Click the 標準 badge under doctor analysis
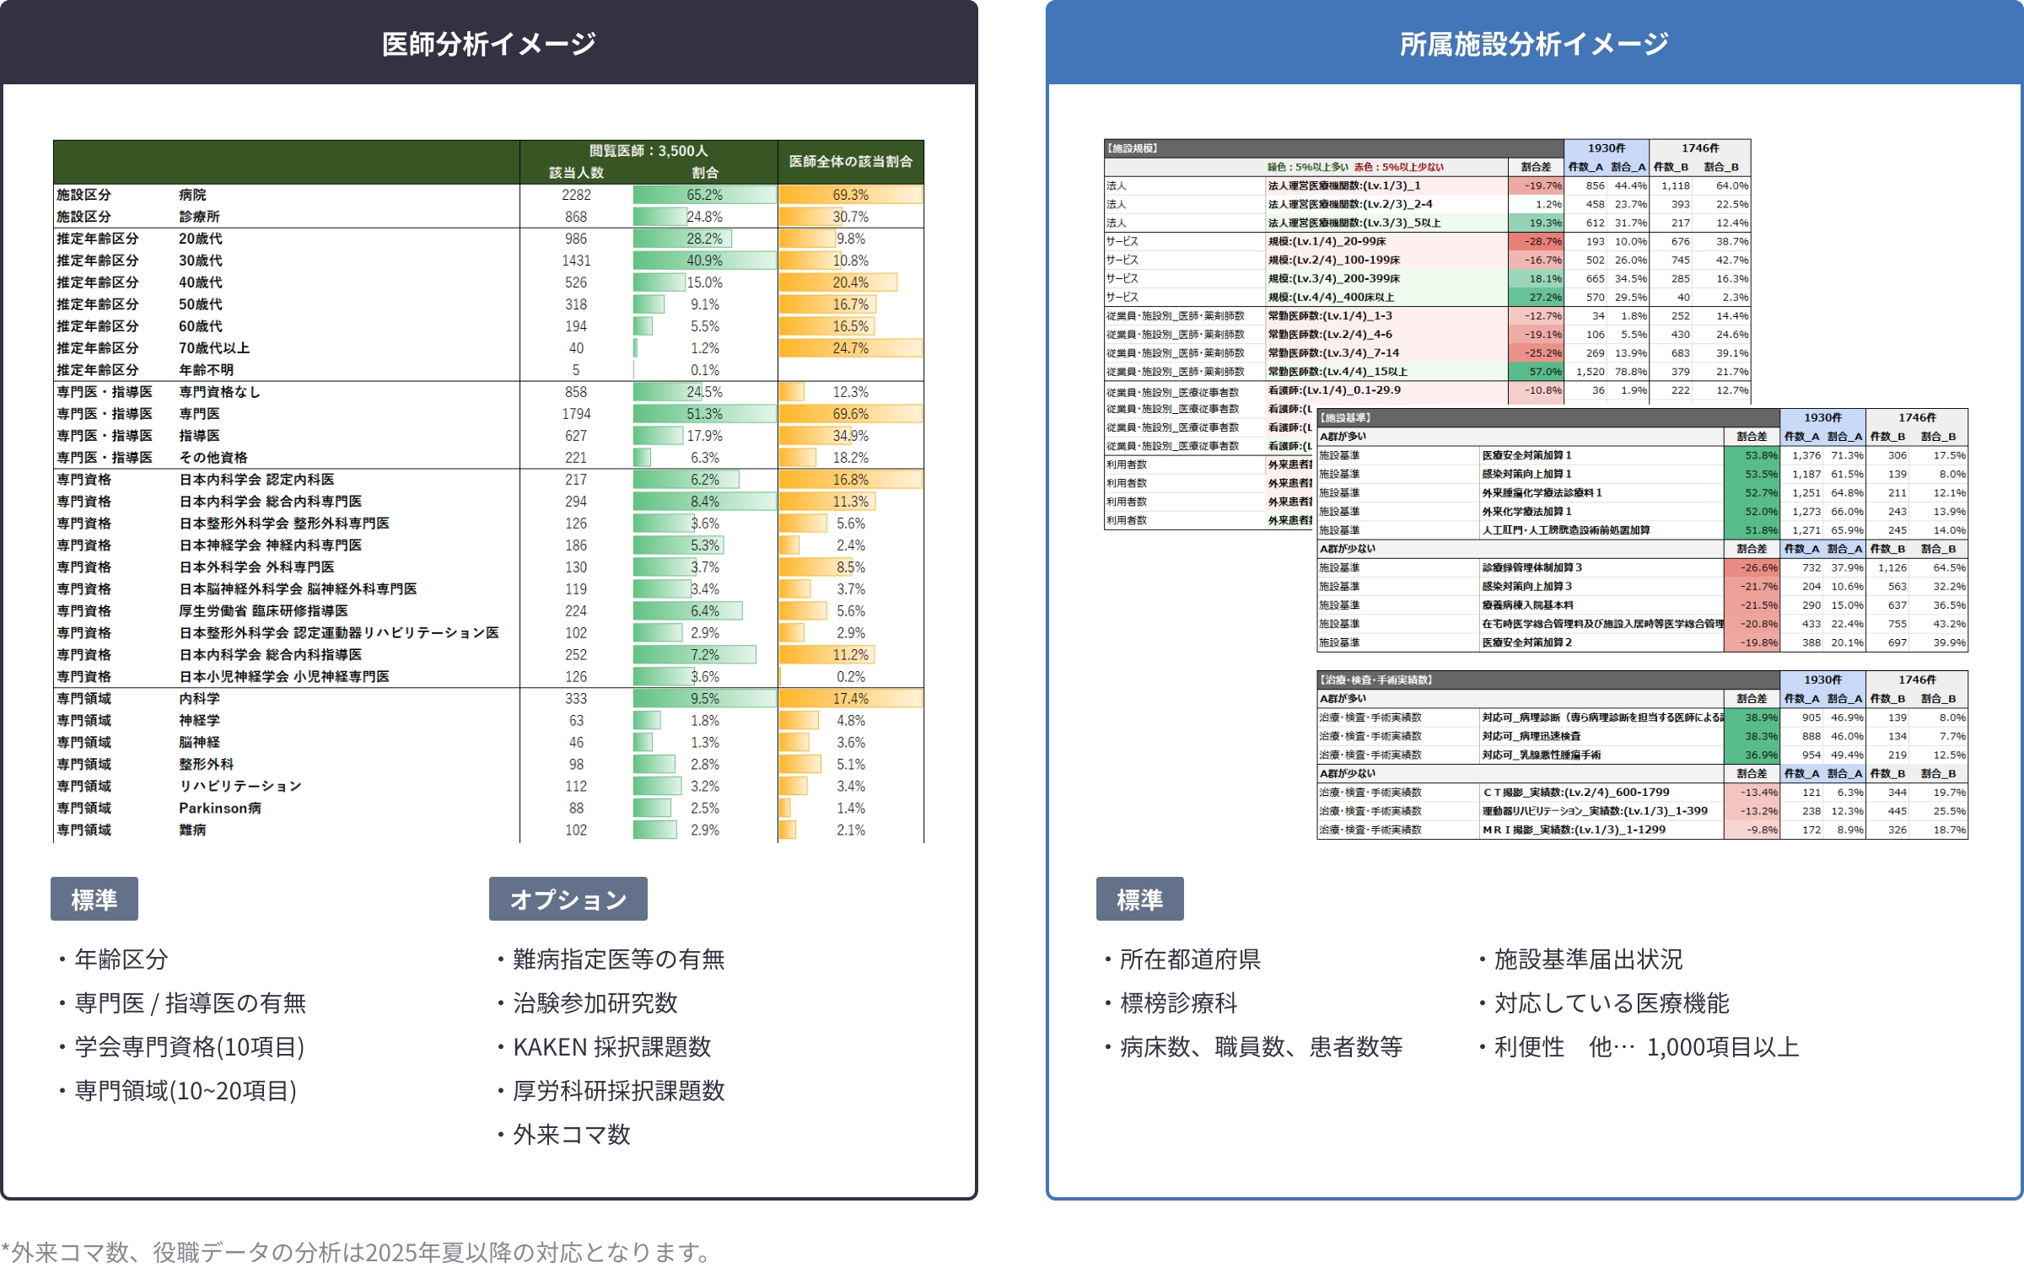 click(x=94, y=899)
